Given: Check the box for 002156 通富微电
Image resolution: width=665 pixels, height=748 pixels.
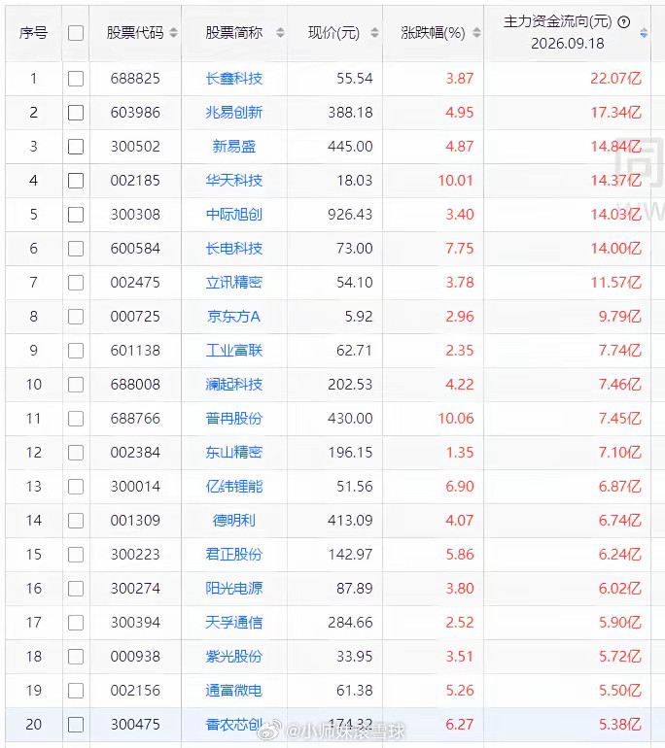Looking at the screenshot, I should tap(76, 691).
